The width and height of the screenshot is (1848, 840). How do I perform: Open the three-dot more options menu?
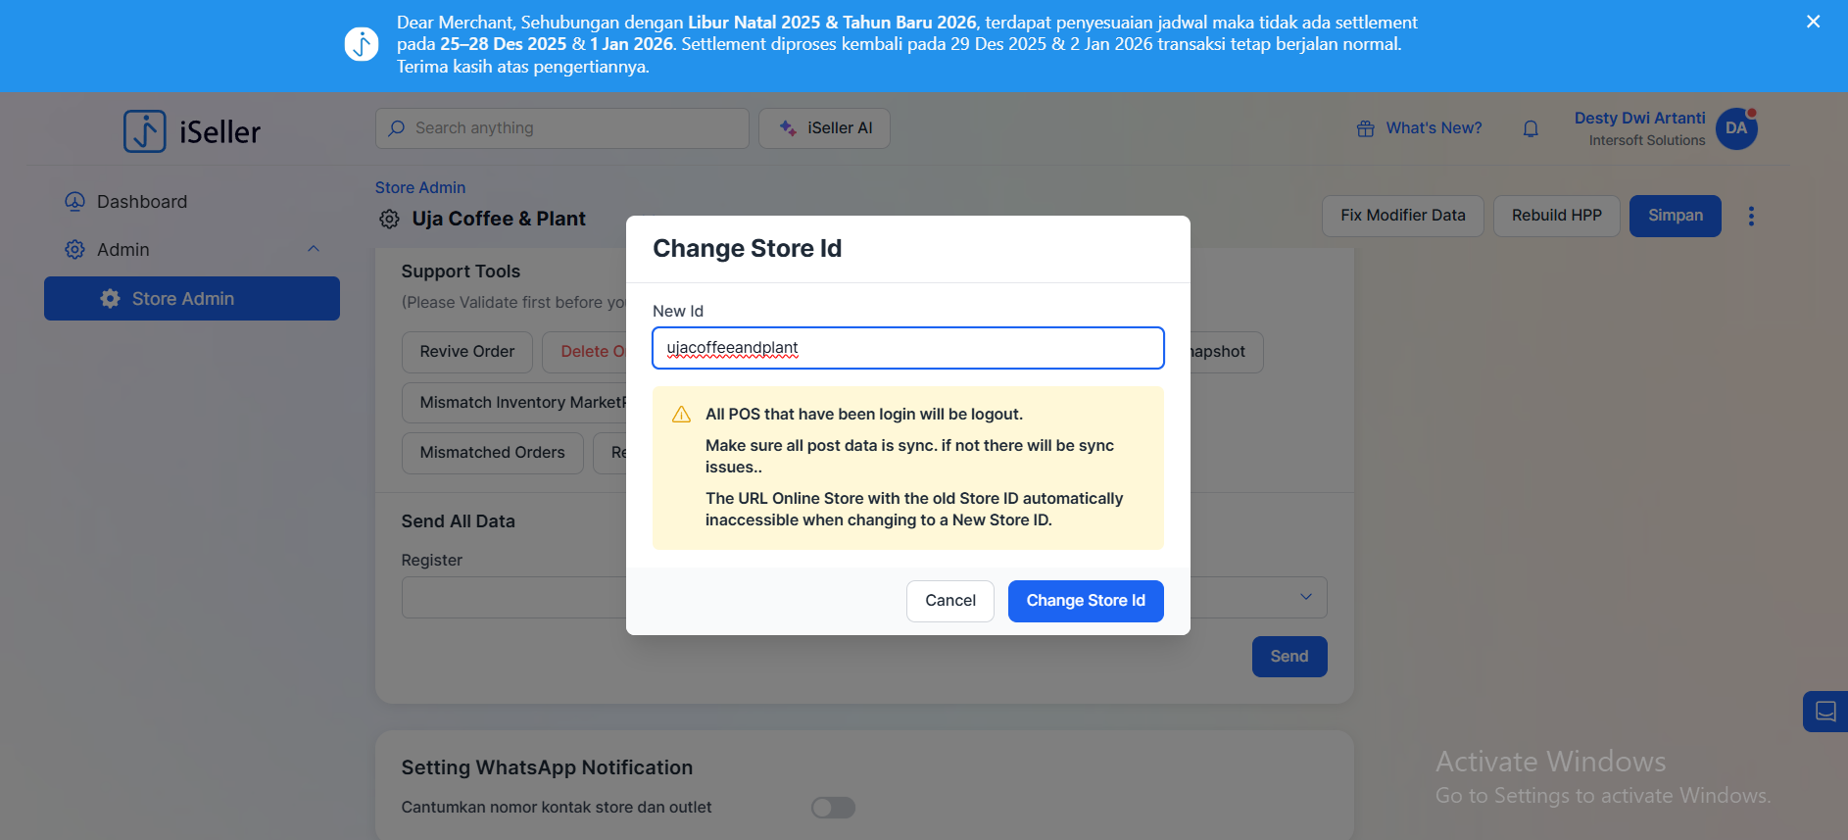point(1751,216)
